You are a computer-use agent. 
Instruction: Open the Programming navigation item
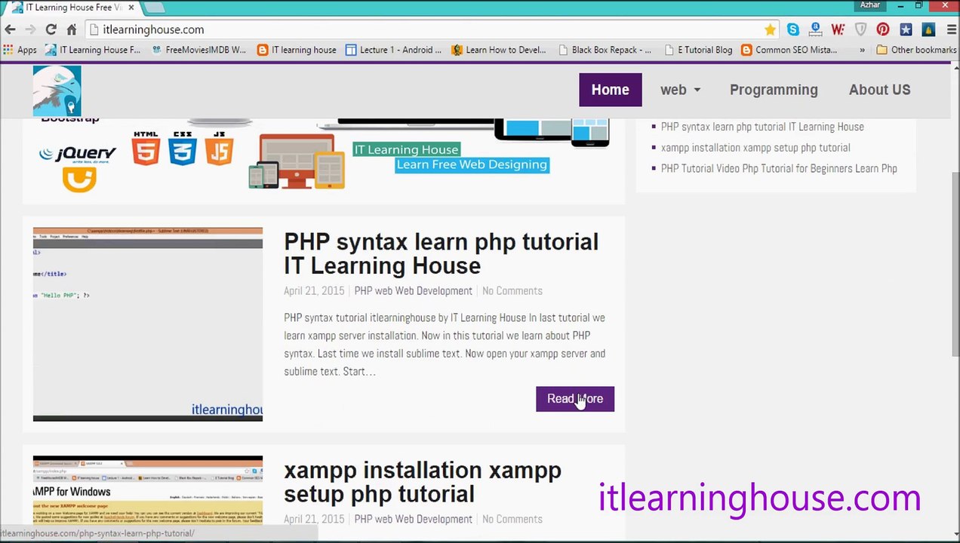(774, 90)
